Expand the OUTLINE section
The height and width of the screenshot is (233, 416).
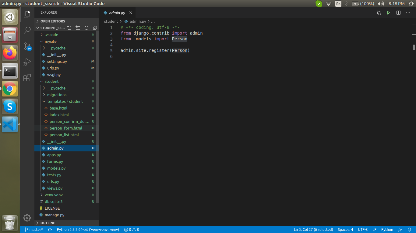(67, 223)
